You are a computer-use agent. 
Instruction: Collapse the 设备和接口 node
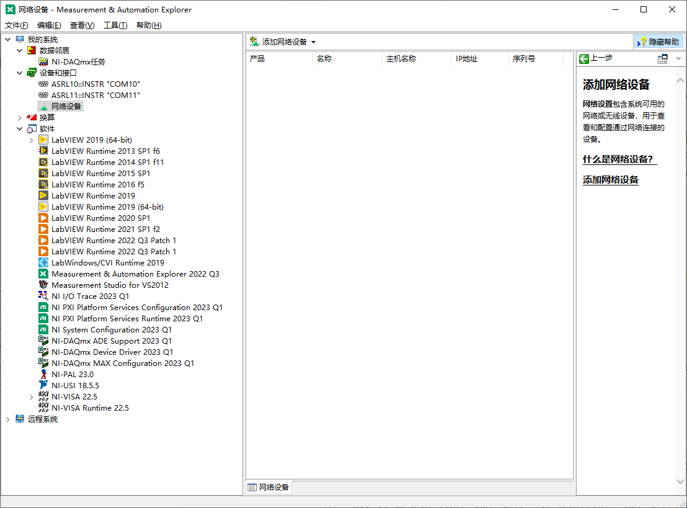click(19, 73)
